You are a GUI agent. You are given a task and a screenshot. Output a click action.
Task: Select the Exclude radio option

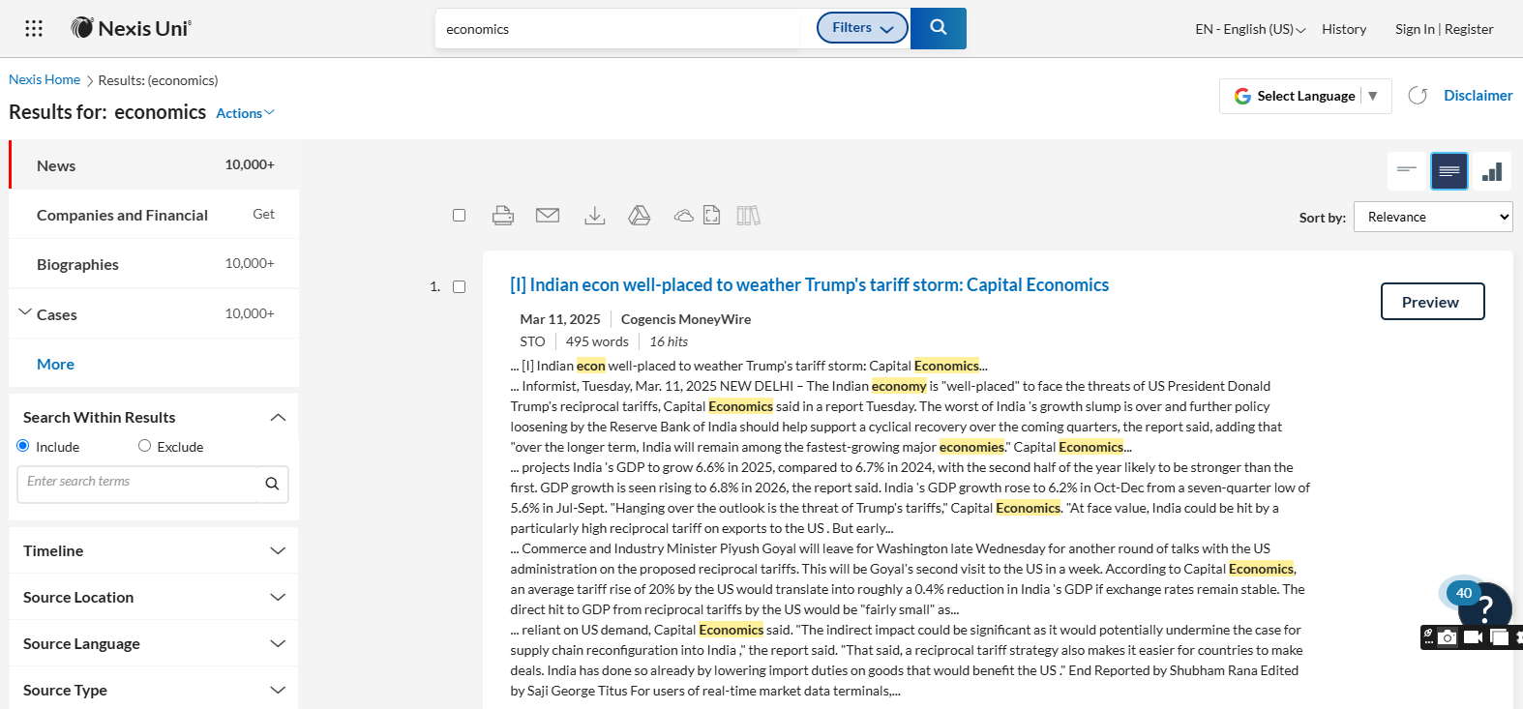point(145,446)
